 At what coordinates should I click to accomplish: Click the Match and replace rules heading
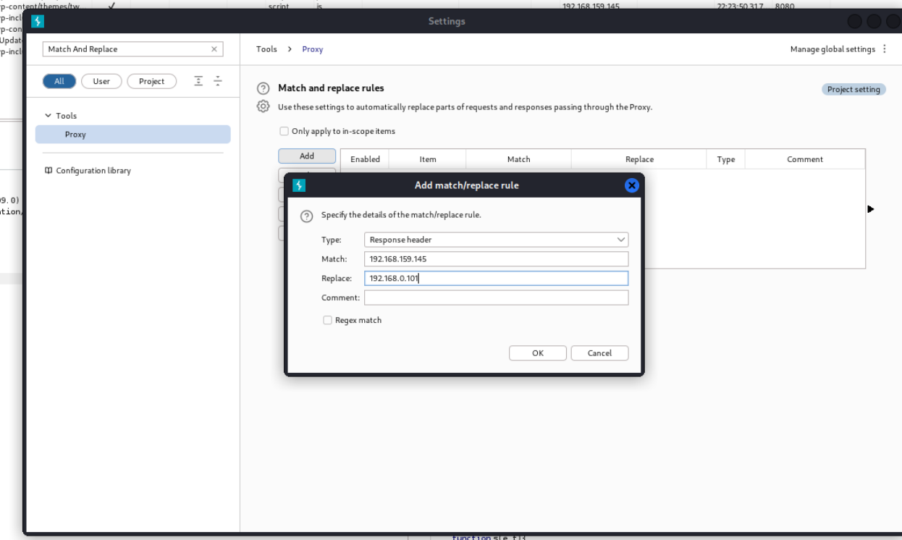(331, 88)
